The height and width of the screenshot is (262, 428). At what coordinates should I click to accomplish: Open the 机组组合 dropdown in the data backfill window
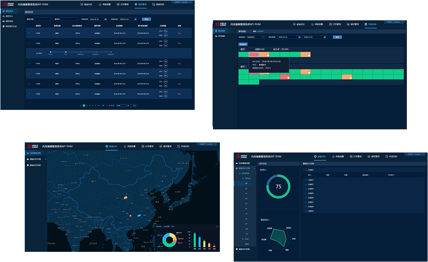point(256,37)
